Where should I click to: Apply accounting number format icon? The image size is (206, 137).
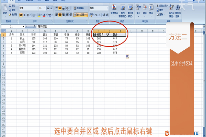tap(91, 15)
